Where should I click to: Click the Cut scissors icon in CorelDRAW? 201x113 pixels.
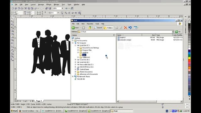coord(26,8)
